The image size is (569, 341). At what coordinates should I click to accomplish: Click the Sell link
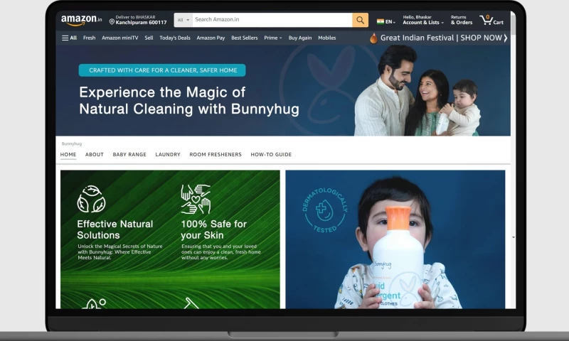tap(149, 38)
